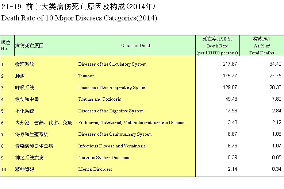The height and width of the screenshot is (189, 284).
Task: Click percentage value 1.08
Action: click(x=277, y=134)
